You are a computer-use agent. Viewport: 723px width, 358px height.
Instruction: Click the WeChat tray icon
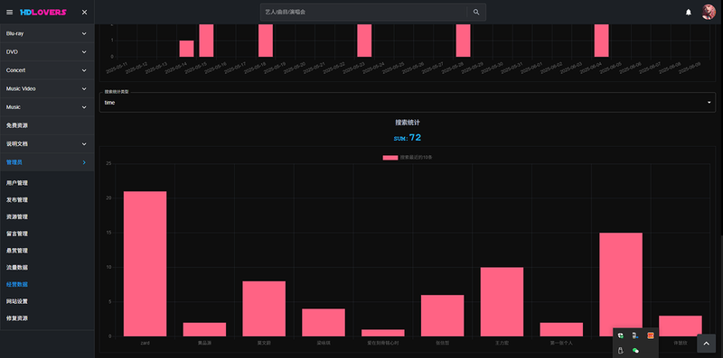pyautogui.click(x=636, y=351)
